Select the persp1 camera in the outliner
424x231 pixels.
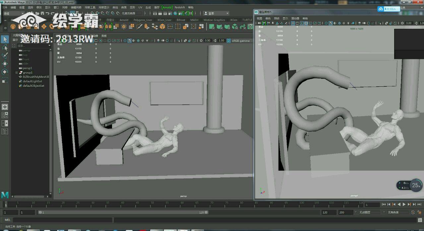coord(28,68)
